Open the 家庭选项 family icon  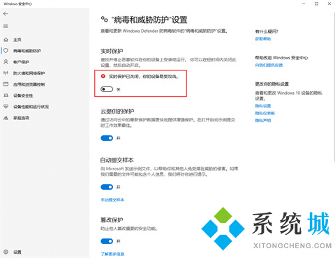pos(6,118)
